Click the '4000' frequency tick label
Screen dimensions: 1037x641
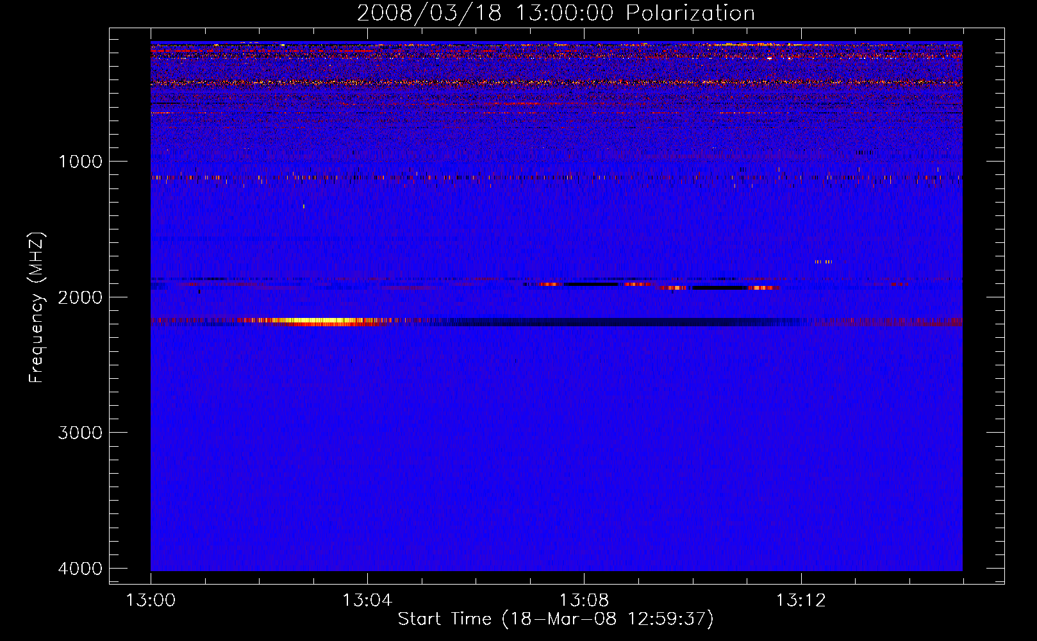(80, 569)
